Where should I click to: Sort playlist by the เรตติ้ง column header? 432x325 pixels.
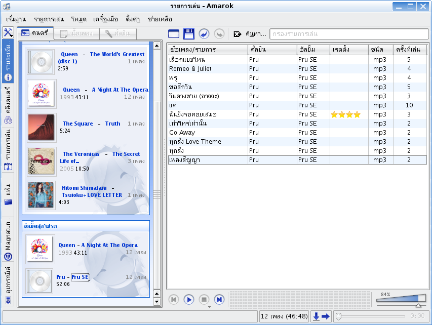click(349, 50)
